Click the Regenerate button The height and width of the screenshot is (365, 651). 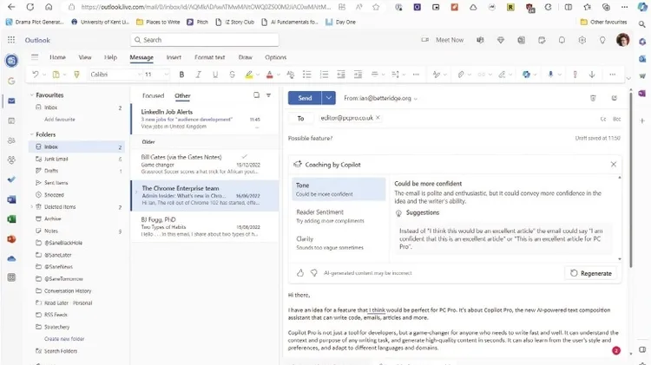pos(591,273)
